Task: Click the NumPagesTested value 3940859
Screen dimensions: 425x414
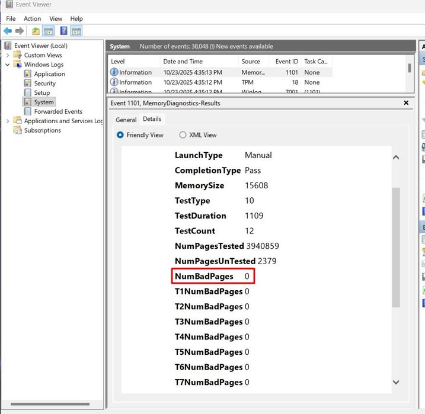Action: (263, 246)
